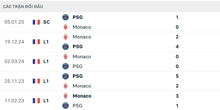Click the French flag beside SC competition
This screenshot has width=220, height=110.
(36, 22)
